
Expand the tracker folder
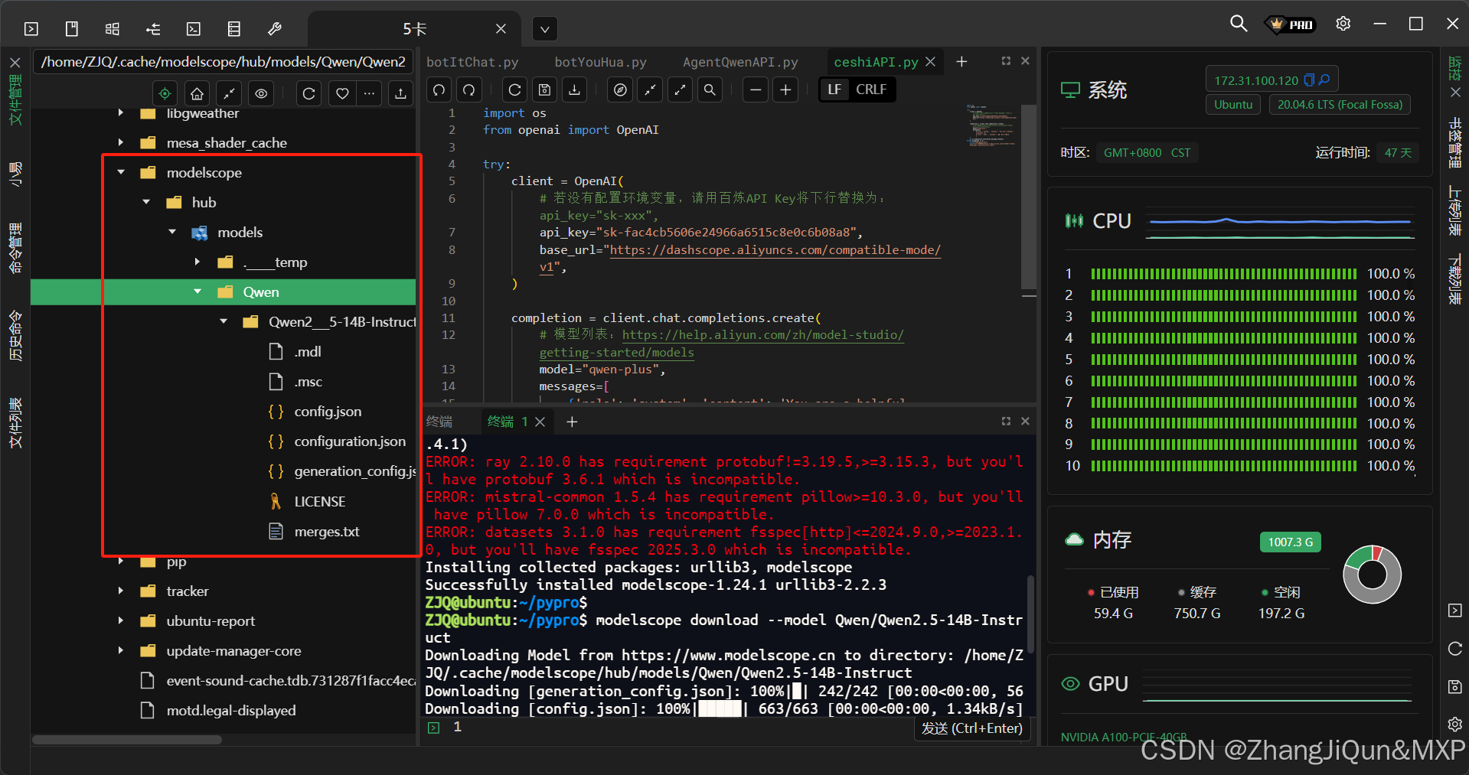pos(121,591)
